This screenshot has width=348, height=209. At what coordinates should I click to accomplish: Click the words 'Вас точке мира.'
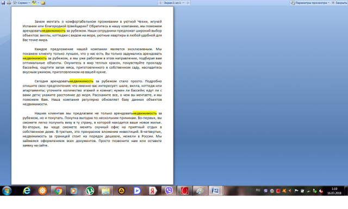coord(35,40)
